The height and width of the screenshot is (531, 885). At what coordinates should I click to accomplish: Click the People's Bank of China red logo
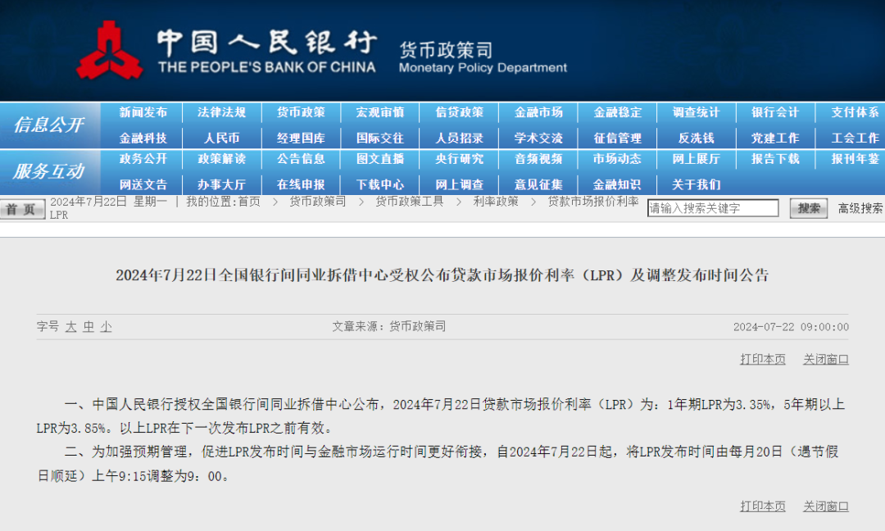(110, 50)
